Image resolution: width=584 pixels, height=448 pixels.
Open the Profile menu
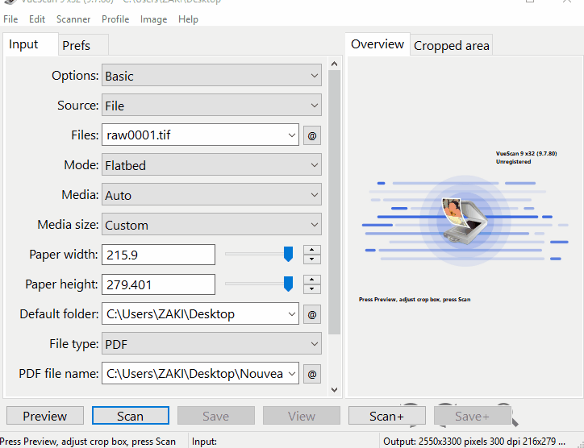[x=115, y=19]
